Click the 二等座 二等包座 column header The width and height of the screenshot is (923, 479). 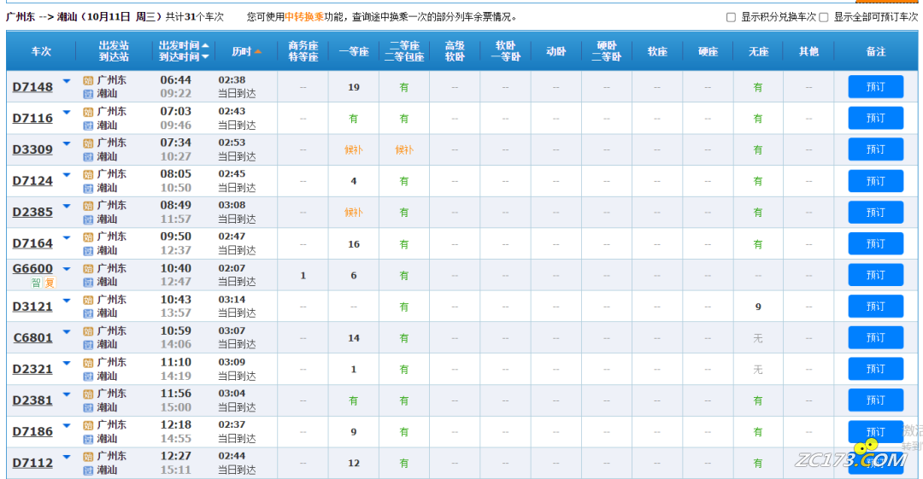(403, 51)
